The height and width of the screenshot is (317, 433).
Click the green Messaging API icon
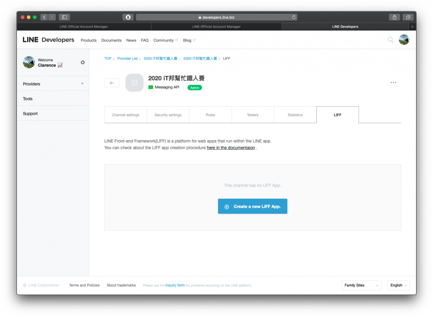tap(151, 87)
